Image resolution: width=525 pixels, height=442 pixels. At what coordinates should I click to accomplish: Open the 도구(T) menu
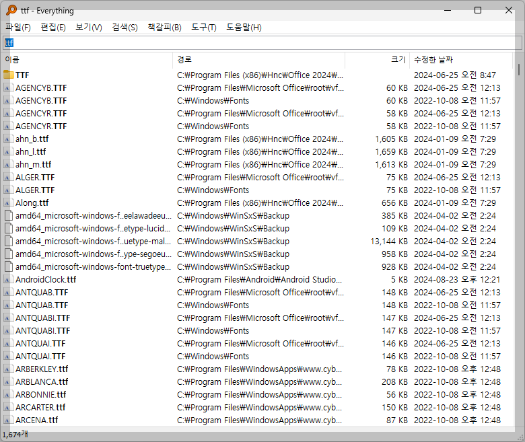(x=203, y=28)
